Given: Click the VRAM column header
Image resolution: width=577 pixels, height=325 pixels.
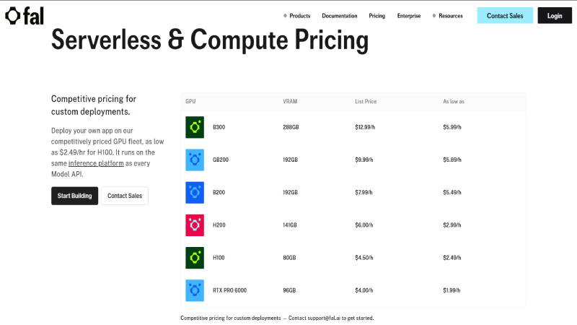Looking at the screenshot, I should (290, 101).
